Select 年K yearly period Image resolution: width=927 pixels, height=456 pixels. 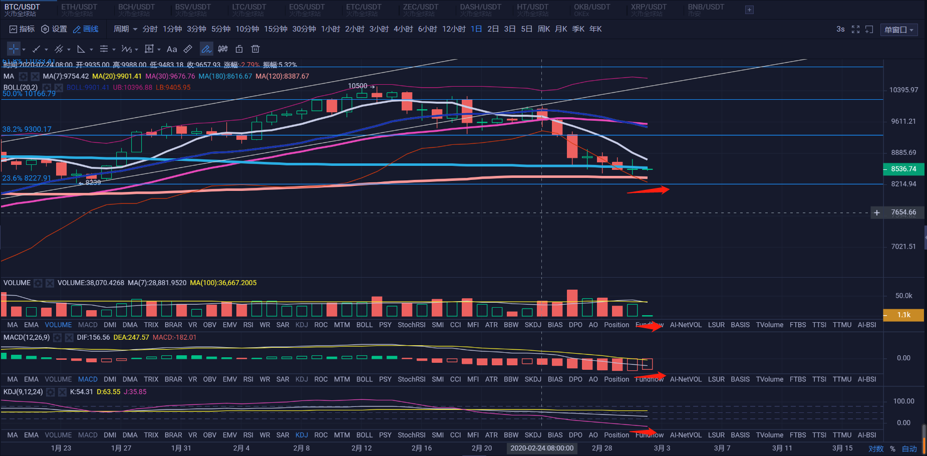click(595, 29)
